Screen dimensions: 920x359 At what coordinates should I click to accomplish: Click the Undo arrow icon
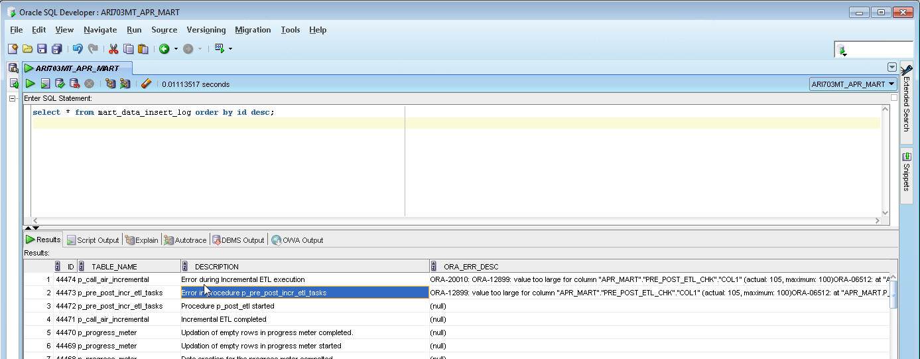pos(78,48)
